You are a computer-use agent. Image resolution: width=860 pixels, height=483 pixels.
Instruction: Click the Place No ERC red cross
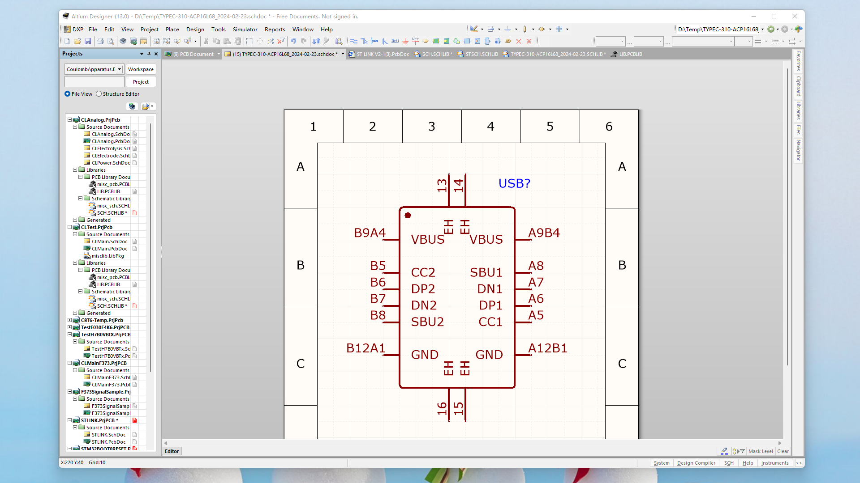[x=519, y=41]
